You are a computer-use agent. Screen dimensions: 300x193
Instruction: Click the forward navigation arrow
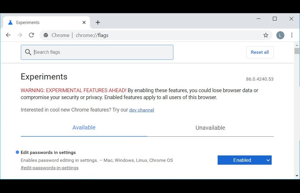click(20, 35)
